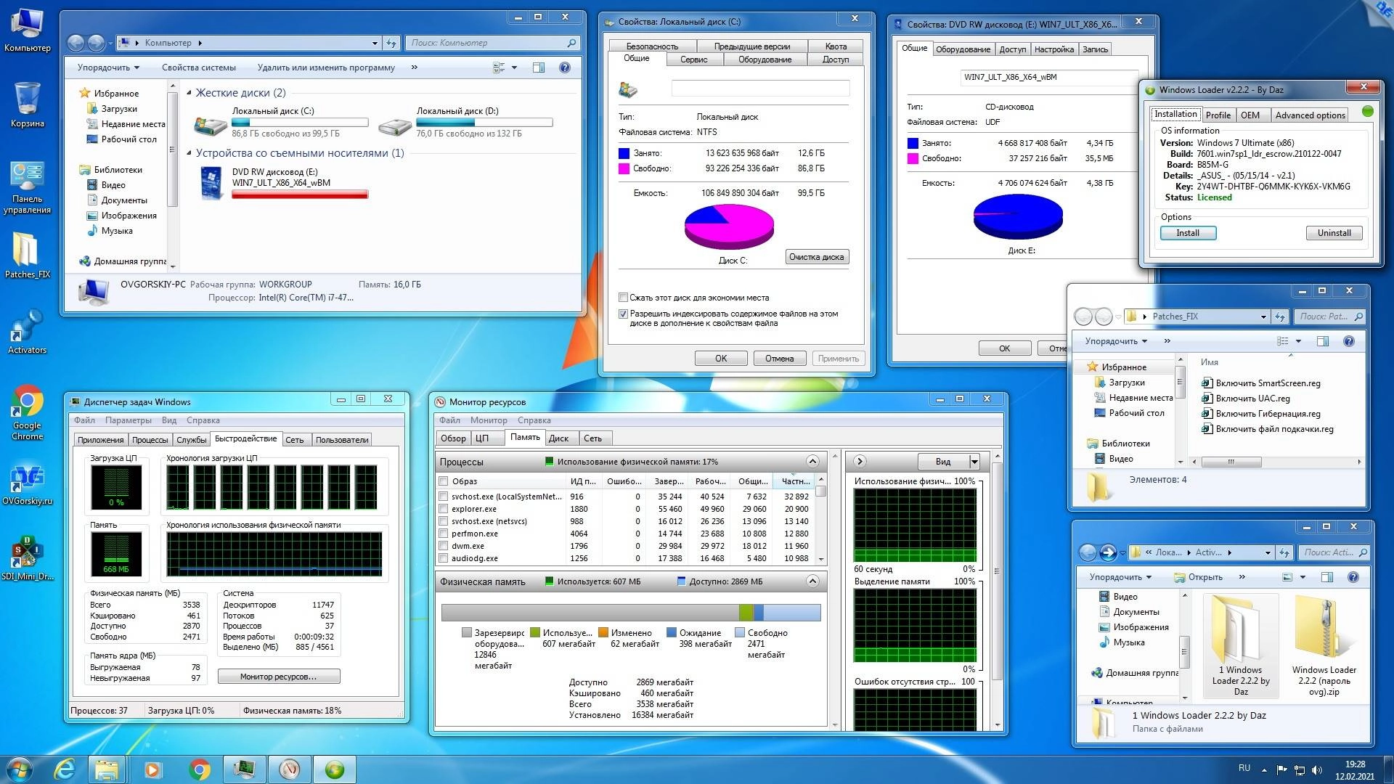Enable 'Сжать этот диск для экономии места'
This screenshot has height=784, width=1394.
[x=622, y=297]
